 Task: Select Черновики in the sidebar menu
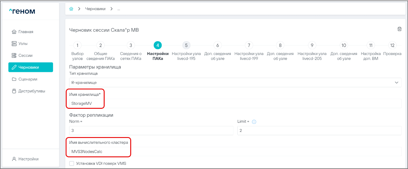click(x=31, y=67)
